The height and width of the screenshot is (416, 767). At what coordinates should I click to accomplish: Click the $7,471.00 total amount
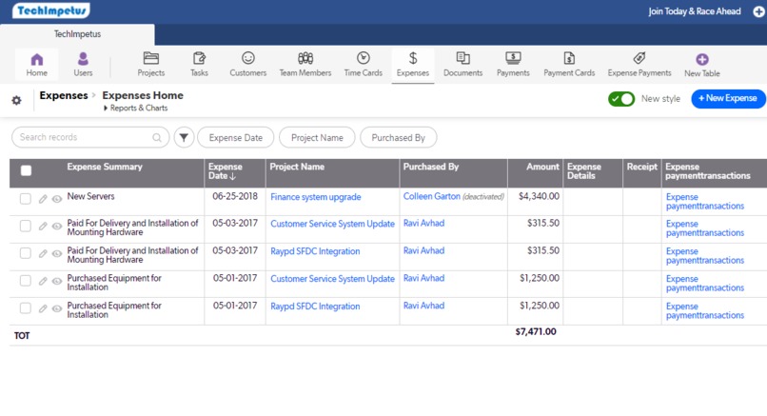(536, 332)
